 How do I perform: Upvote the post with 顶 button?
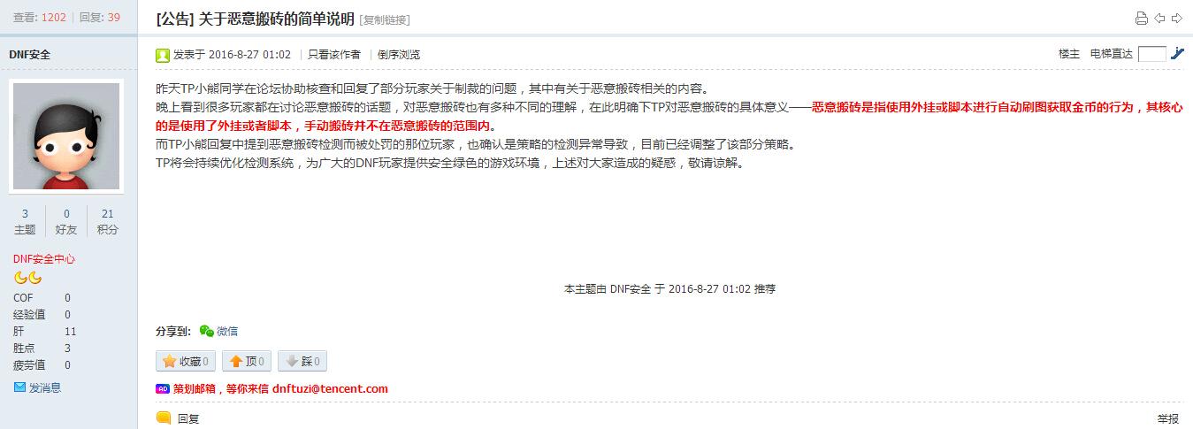(246, 361)
